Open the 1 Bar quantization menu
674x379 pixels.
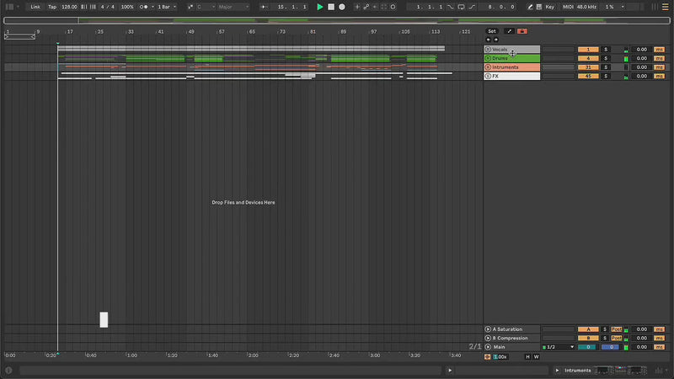(166, 7)
